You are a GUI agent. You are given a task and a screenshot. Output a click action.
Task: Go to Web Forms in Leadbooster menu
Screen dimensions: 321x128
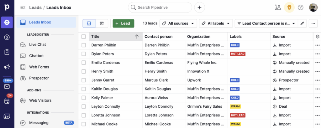[x=39, y=67]
